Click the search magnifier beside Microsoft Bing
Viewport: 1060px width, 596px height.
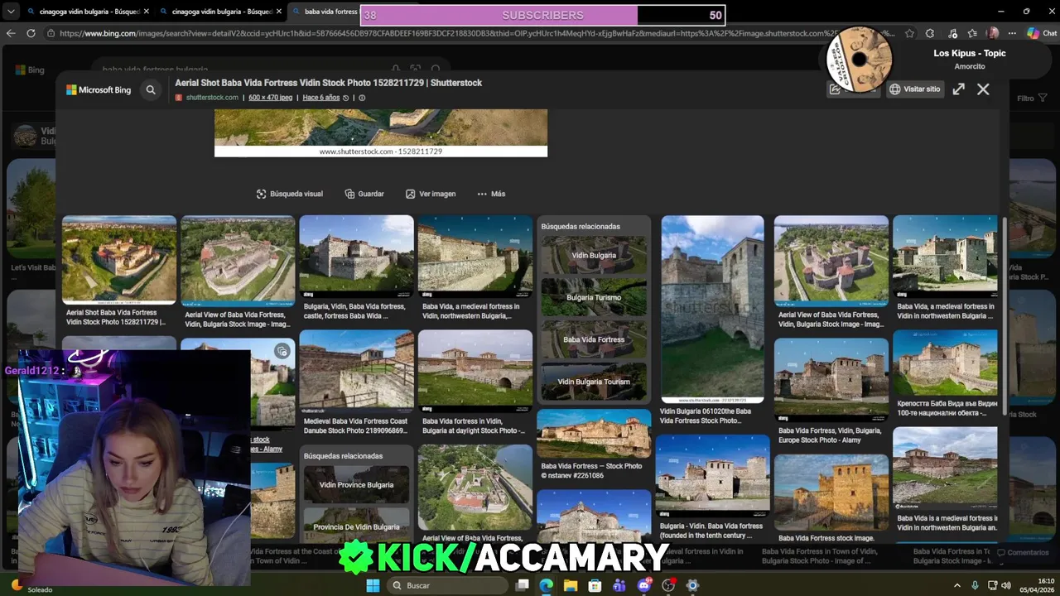pyautogui.click(x=151, y=89)
